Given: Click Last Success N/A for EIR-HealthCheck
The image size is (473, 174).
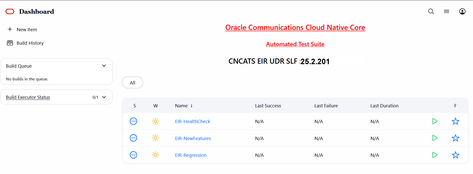Looking at the screenshot, I should [259, 122].
